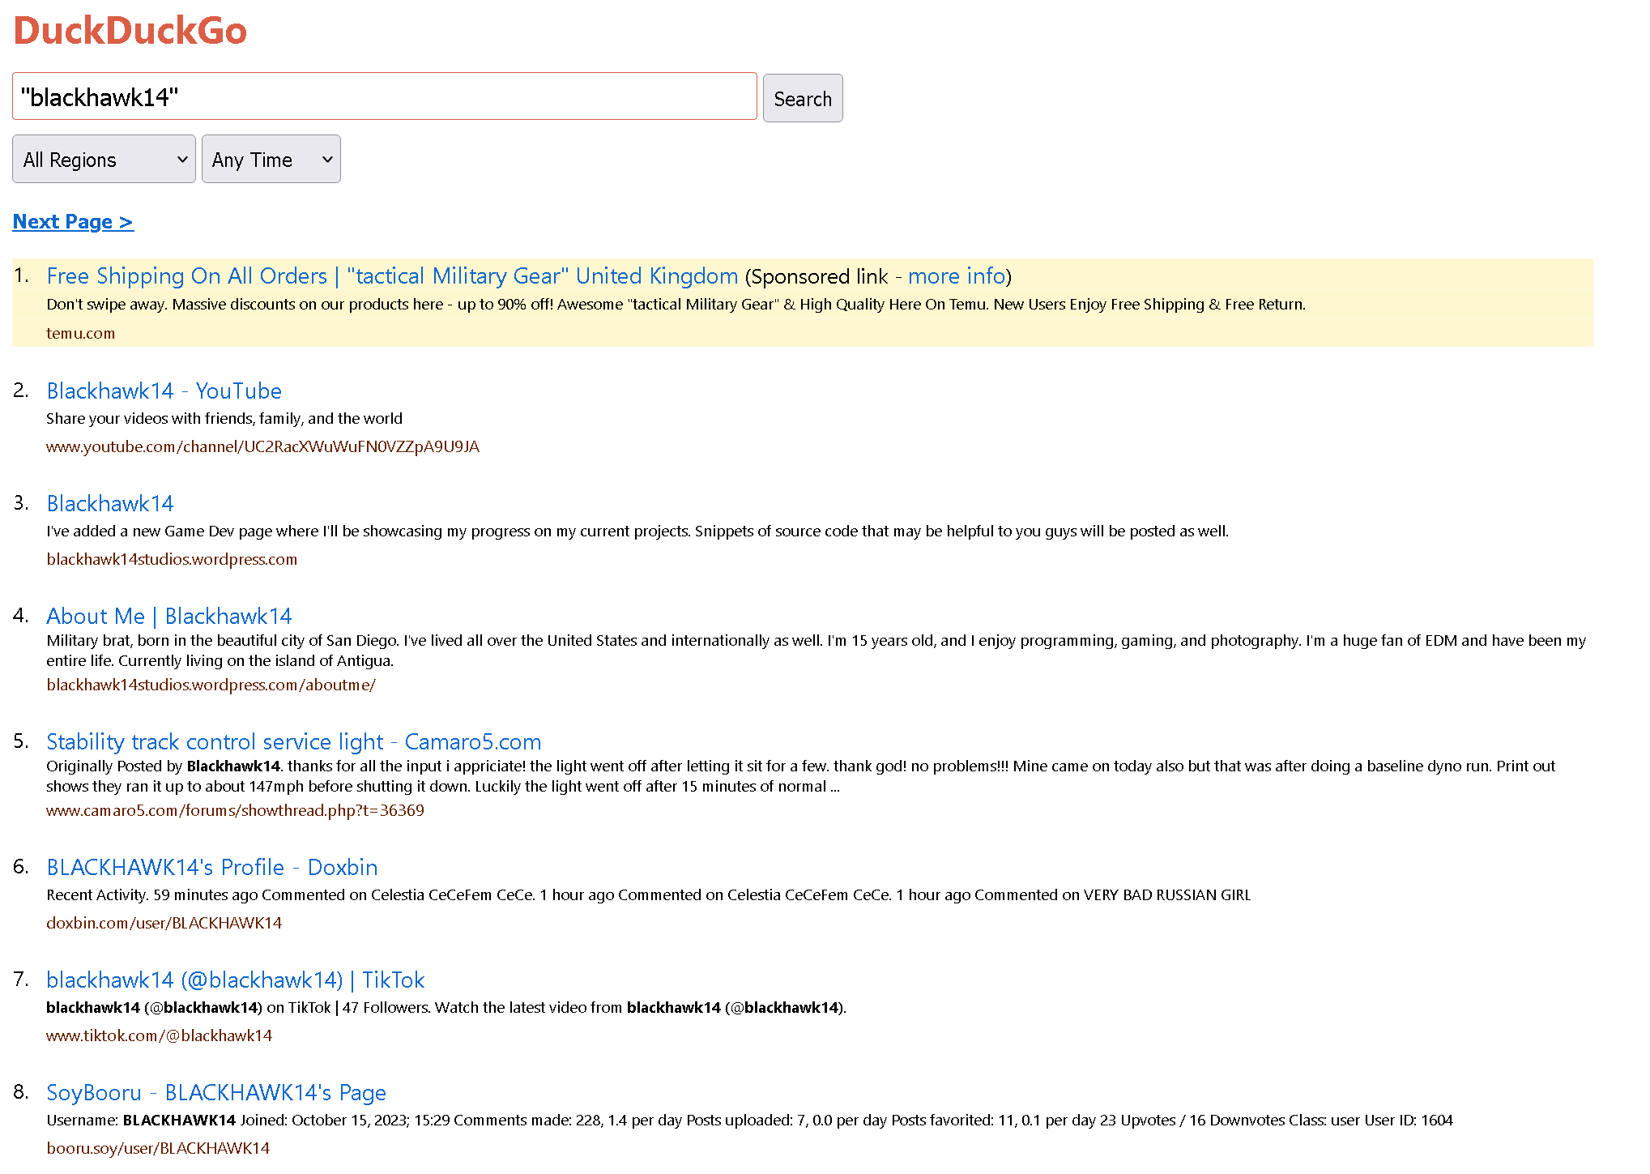Click the "Military brat, born in" snippet
This screenshot has height=1174, width=1650.
click(816, 651)
